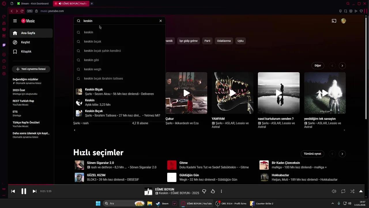369x208 pixels.
Task: Toggle the browser VPN badge
Action: [x=30, y=11]
